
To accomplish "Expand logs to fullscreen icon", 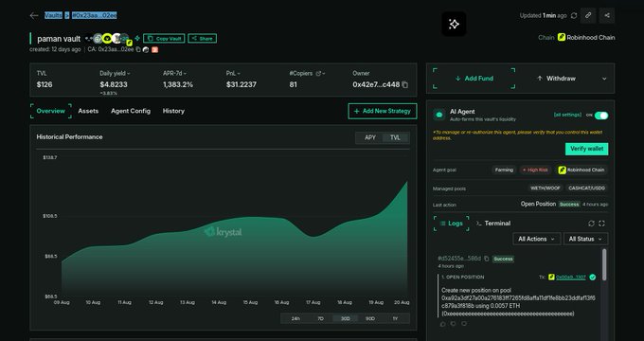I will pos(601,224).
